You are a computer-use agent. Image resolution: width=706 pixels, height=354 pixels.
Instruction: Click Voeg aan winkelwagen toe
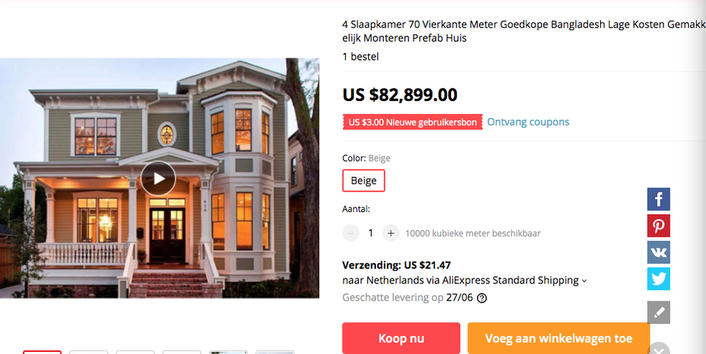558,338
